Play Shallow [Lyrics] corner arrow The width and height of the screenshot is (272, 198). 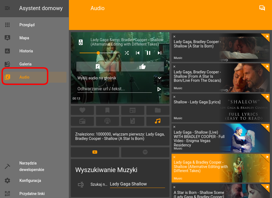[267, 97]
